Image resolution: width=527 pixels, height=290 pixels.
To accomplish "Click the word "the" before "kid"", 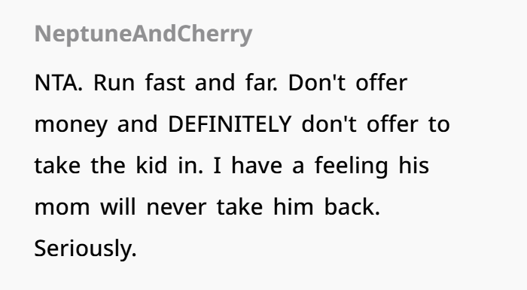I will point(108,165).
